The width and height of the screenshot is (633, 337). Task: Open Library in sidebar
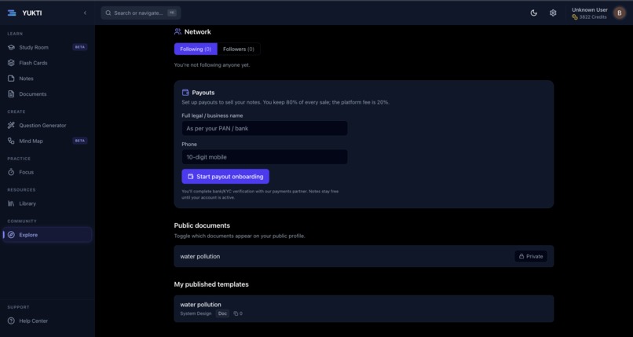click(x=47, y=203)
